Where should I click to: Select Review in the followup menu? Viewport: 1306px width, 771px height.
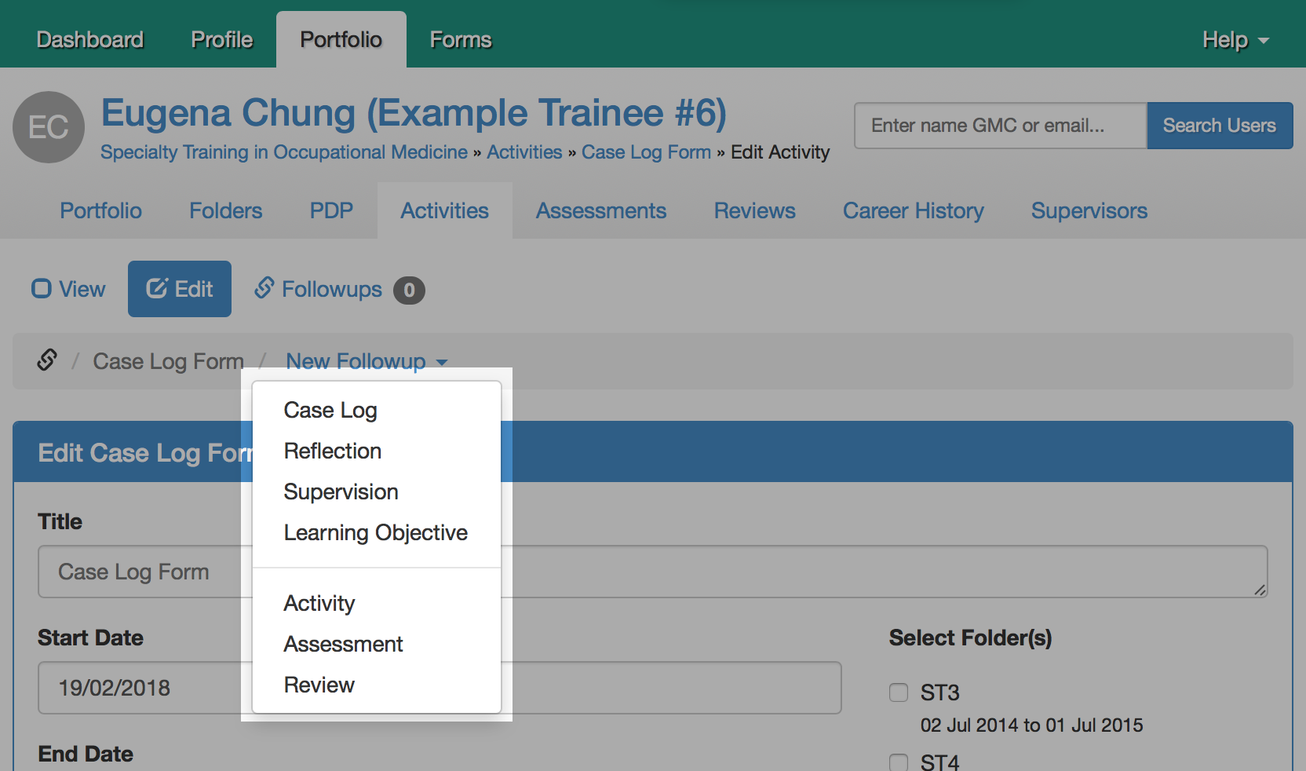[377, 685]
